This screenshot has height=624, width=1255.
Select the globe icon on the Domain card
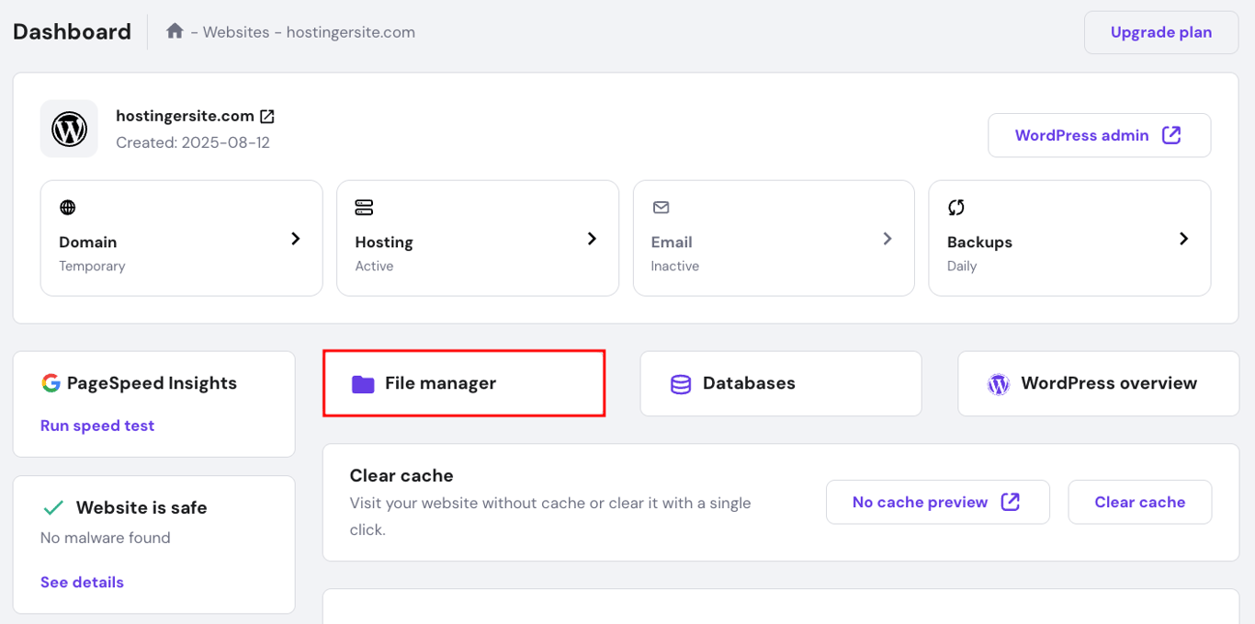click(x=67, y=207)
